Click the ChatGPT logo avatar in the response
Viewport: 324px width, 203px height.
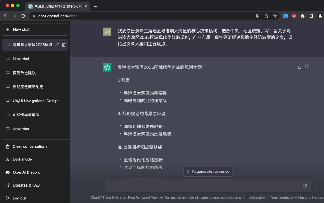coord(107,67)
